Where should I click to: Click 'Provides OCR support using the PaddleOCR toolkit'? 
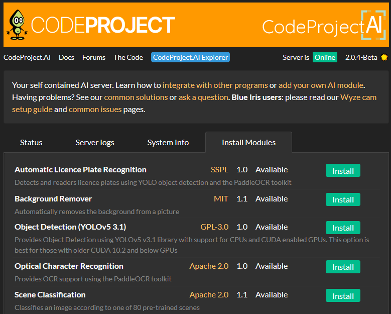[93, 279]
